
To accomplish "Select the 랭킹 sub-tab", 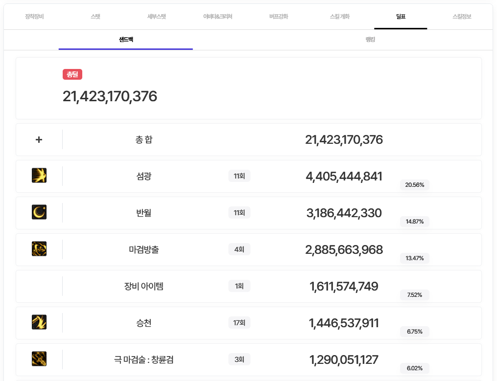I will pyautogui.click(x=370, y=40).
